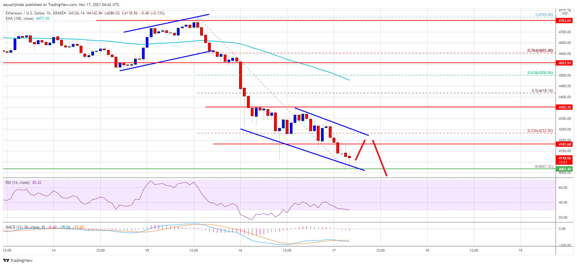The height and width of the screenshot is (266, 577).
Task: Click the USD currency label on price axis
Action: click(565, 13)
